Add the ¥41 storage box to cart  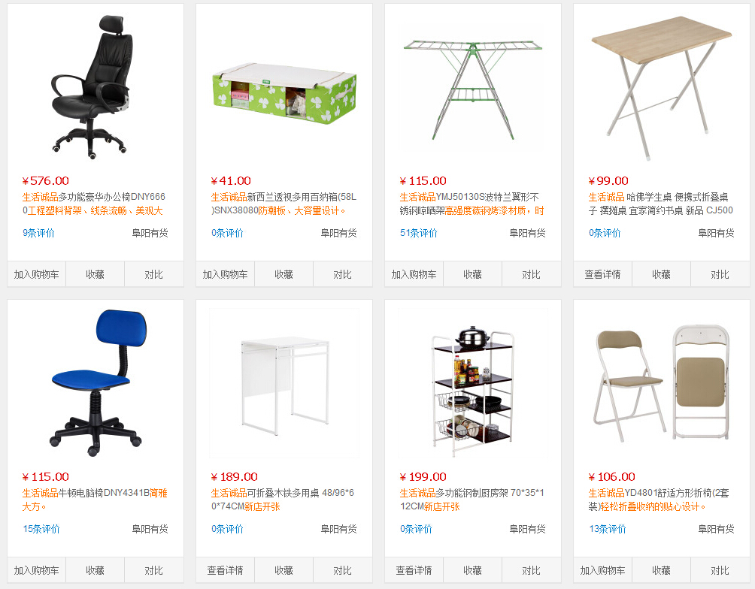(226, 274)
